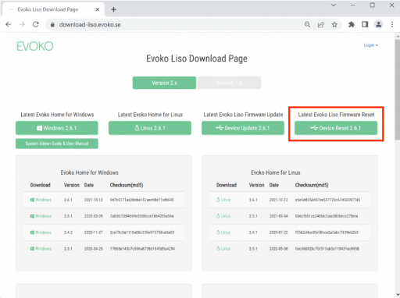Go back using the browser back arrow

click(x=9, y=24)
